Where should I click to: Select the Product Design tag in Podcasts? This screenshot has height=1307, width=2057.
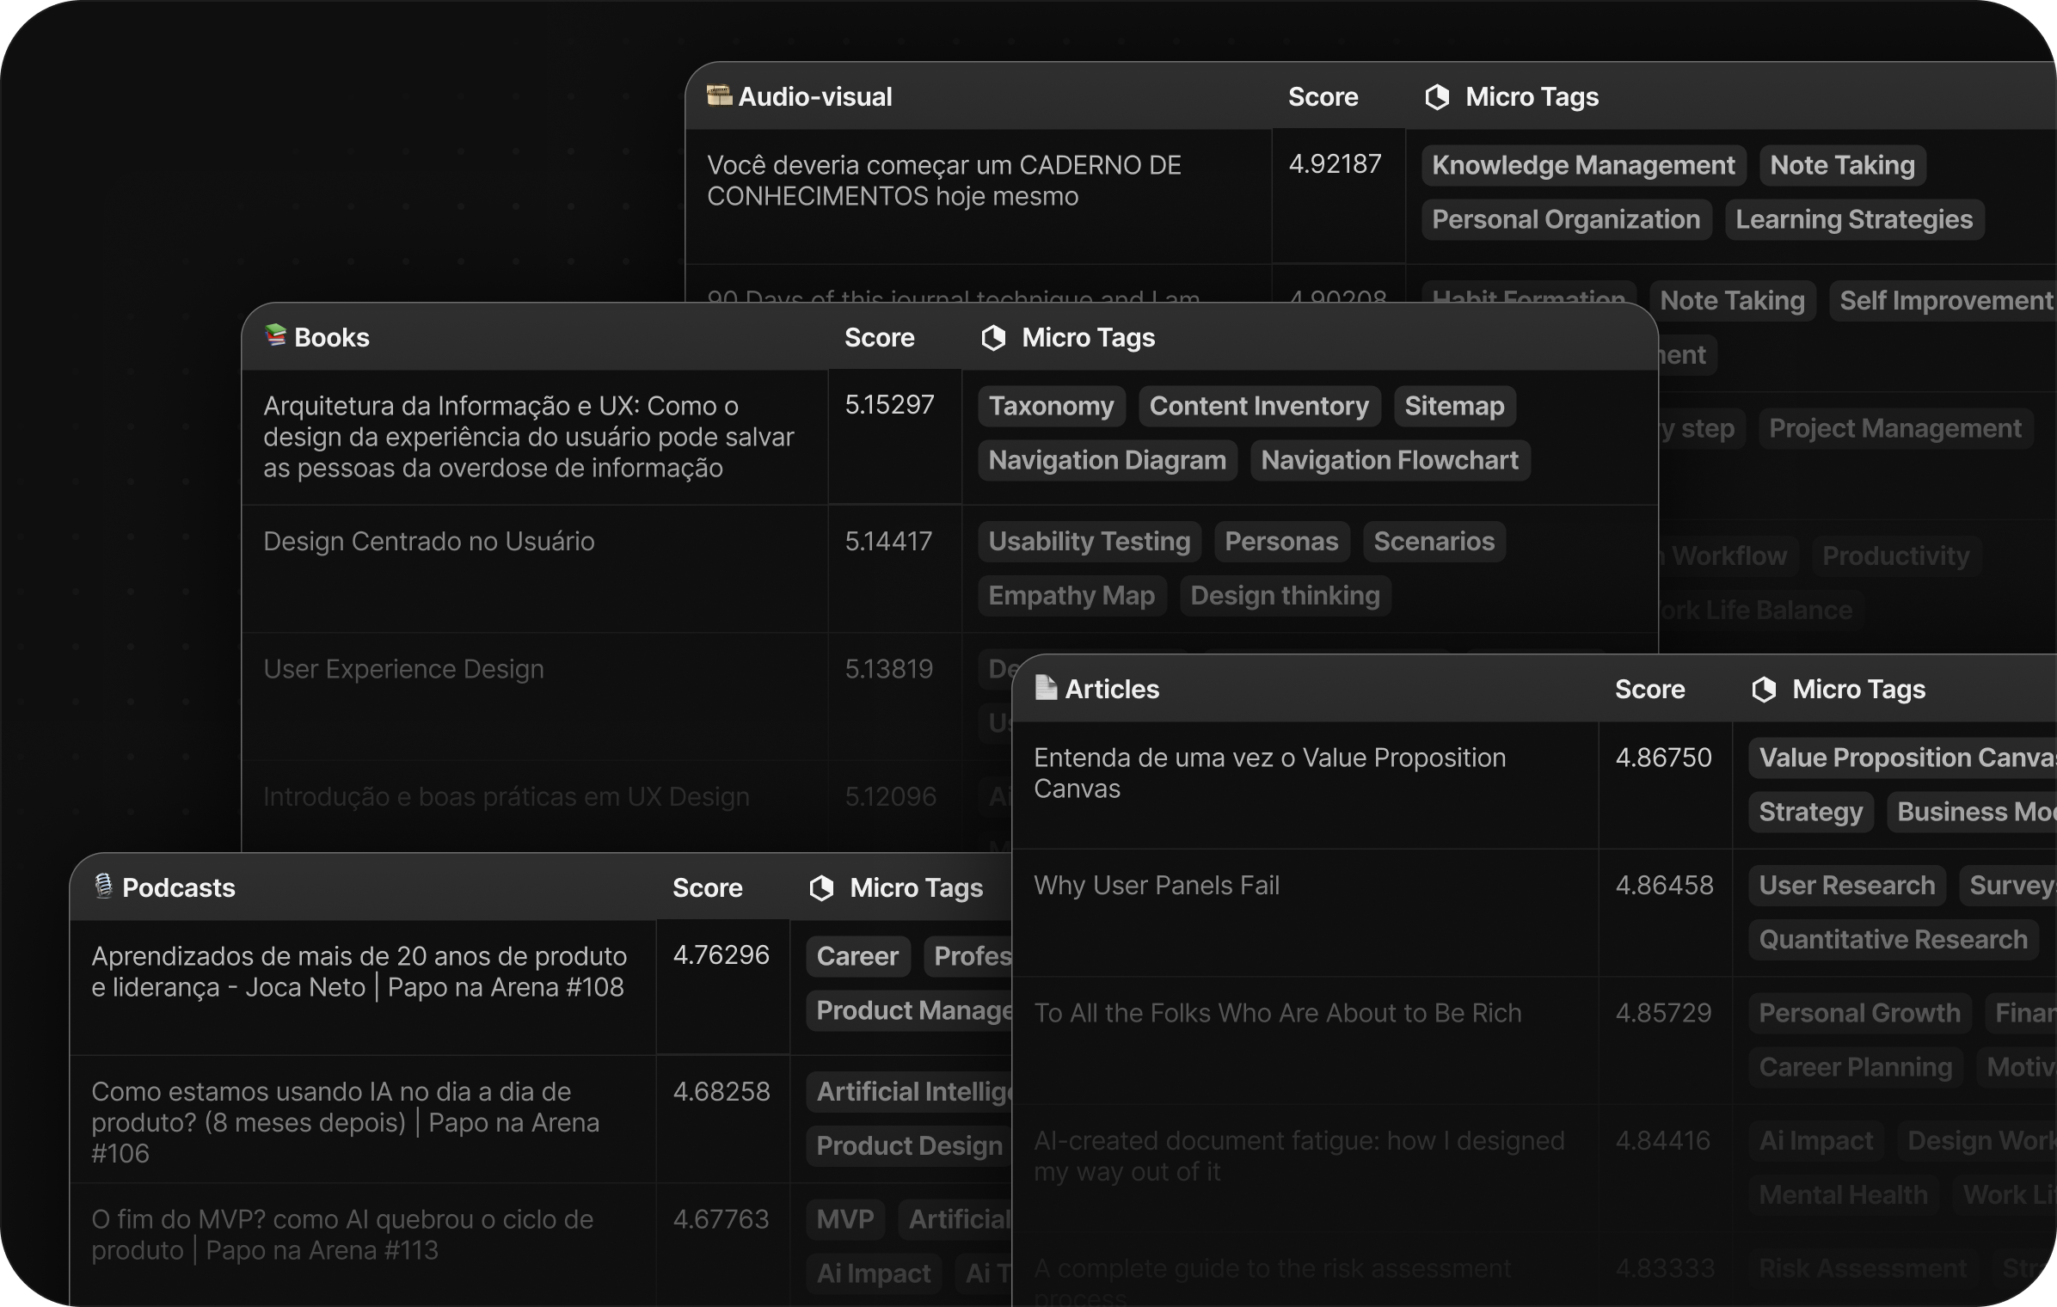pyautogui.click(x=909, y=1145)
